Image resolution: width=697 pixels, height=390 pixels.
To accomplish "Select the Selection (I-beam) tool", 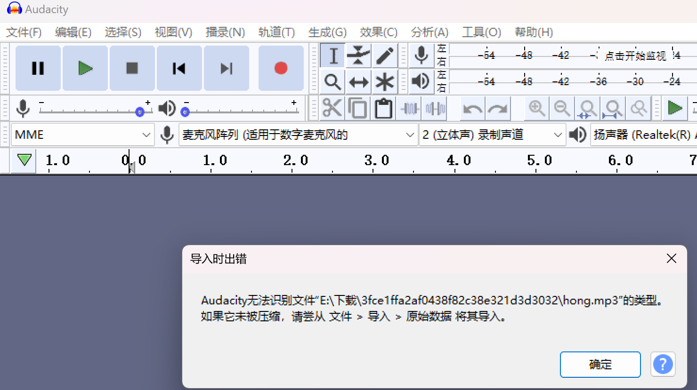I will click(333, 56).
